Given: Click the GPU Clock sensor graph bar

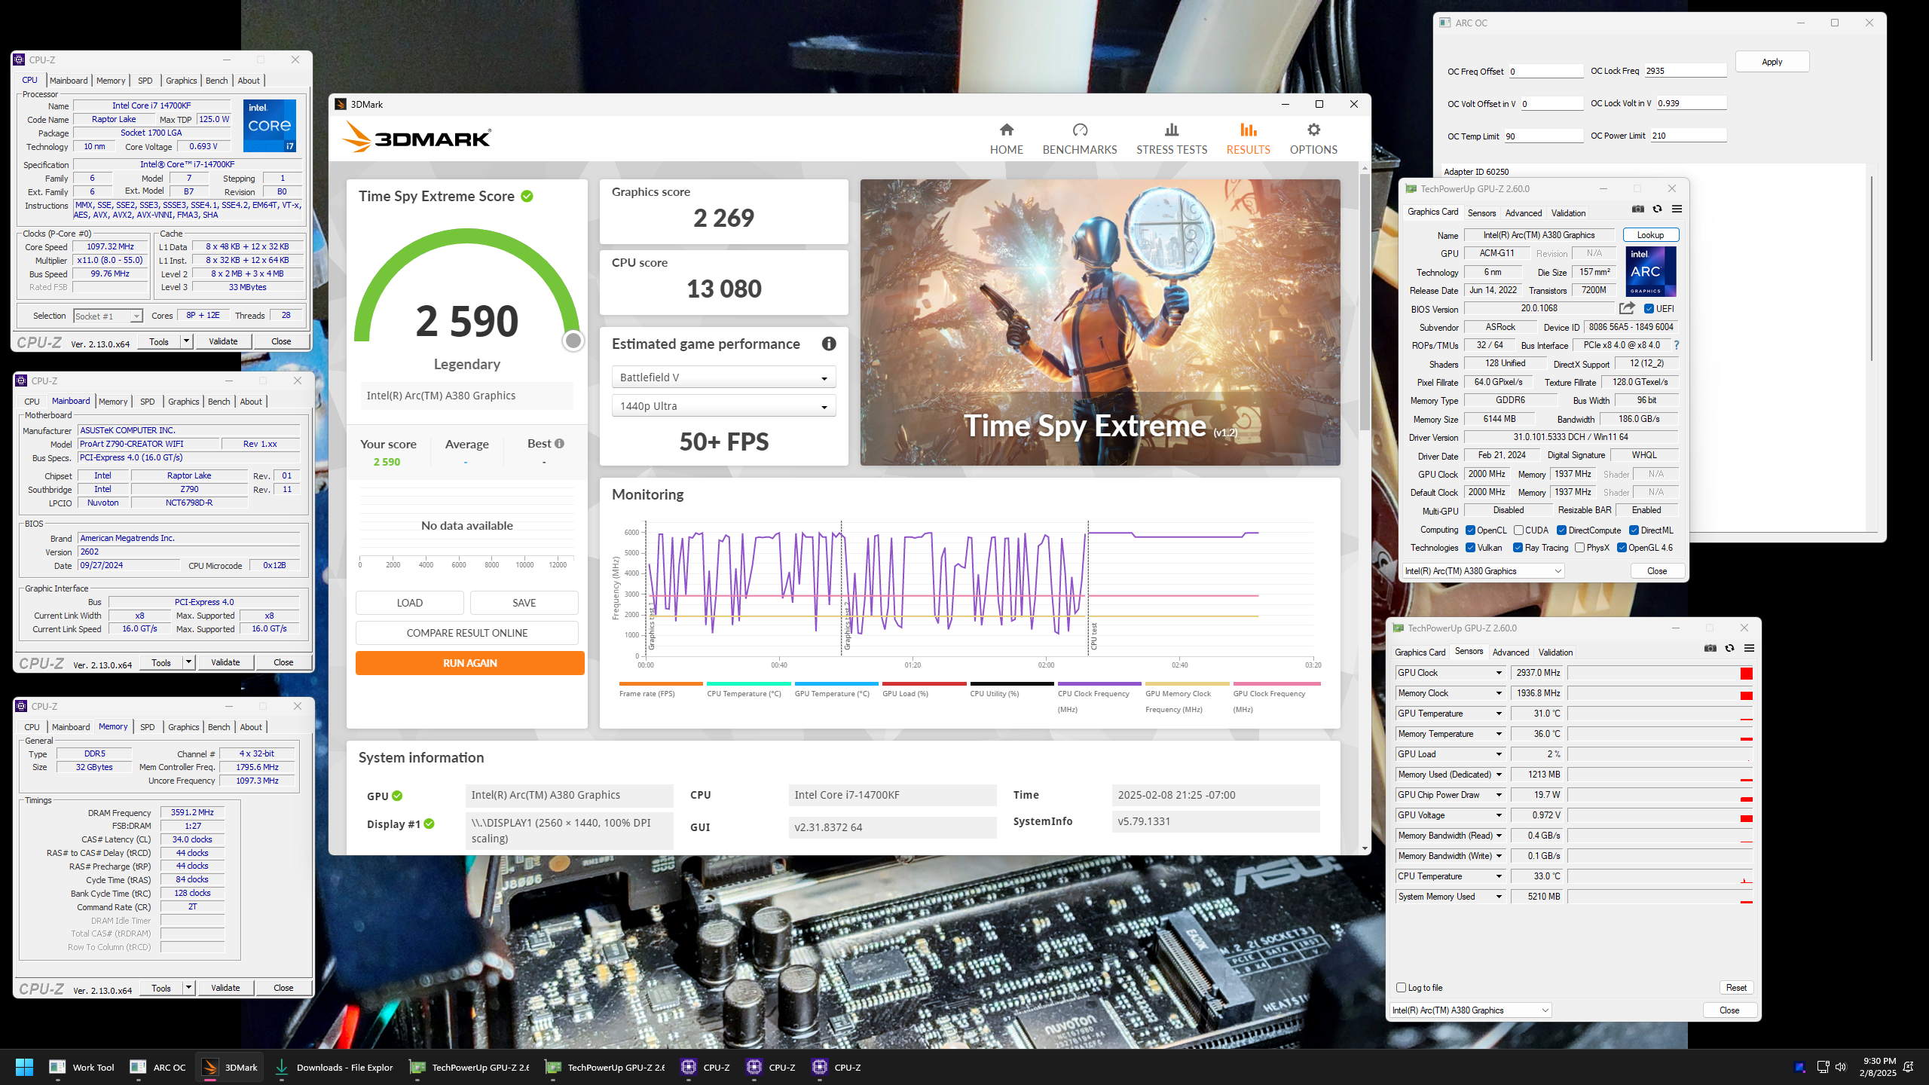Looking at the screenshot, I should 1659,673.
